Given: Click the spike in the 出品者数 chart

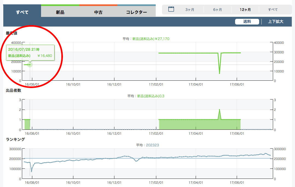Looking at the screenshot, I should (x=219, y=110).
